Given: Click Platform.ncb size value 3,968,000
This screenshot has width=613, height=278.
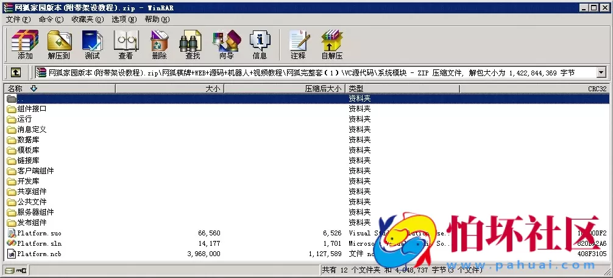Looking at the screenshot, I should 204,254.
